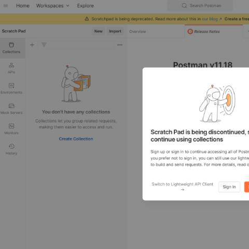Open Explore in top navigation

pyautogui.click(x=85, y=6)
